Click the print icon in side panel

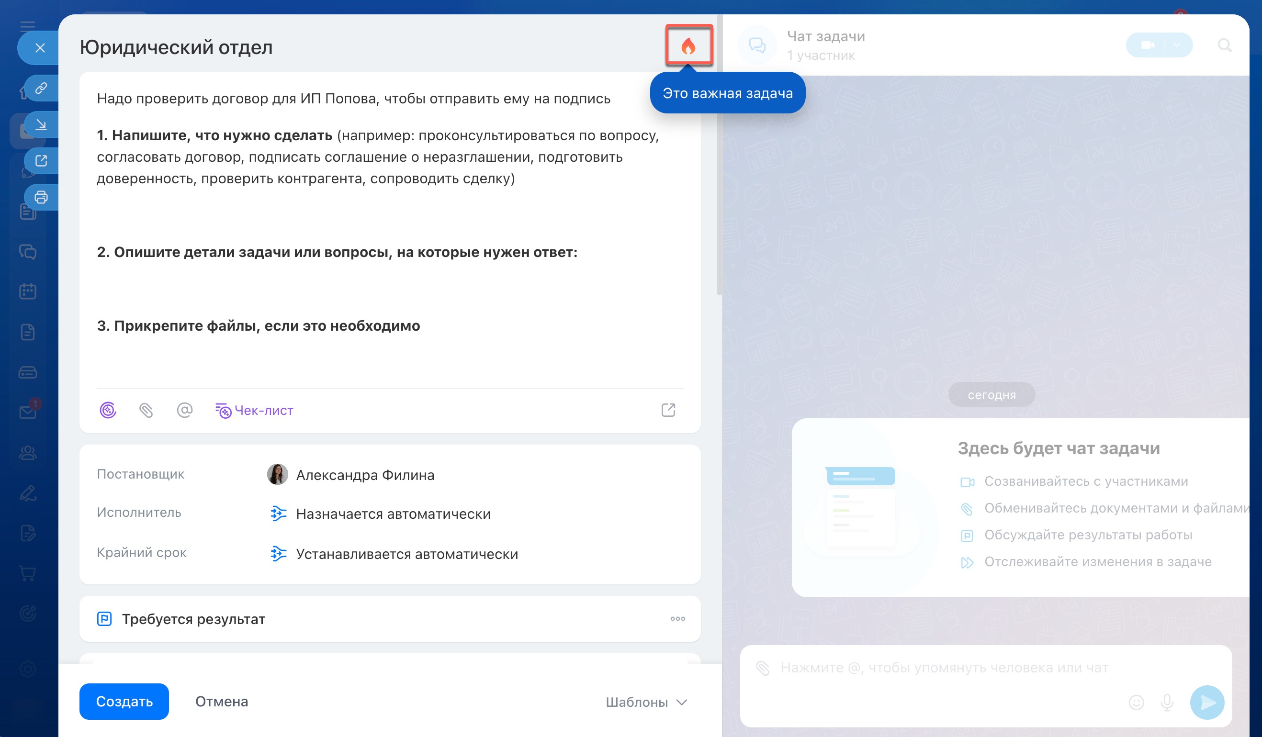tap(41, 197)
